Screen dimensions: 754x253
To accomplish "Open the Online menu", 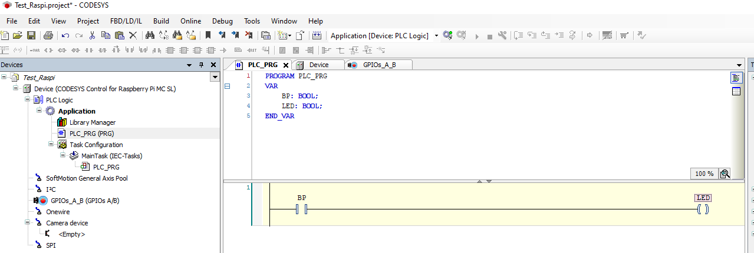I will (x=190, y=21).
